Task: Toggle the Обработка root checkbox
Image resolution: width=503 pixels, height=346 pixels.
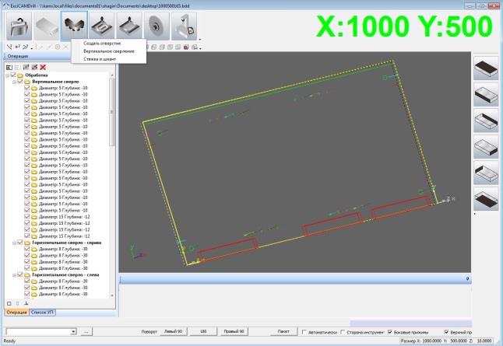Action: (x=13, y=75)
